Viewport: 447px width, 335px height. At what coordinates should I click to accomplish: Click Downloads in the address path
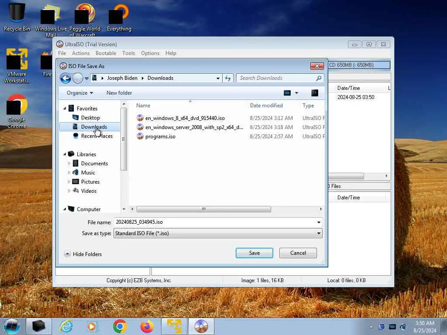click(x=160, y=78)
